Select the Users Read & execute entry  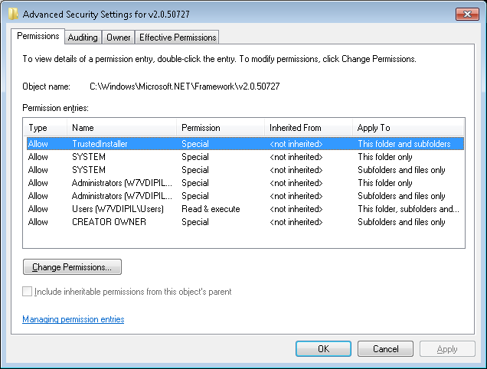point(118,209)
